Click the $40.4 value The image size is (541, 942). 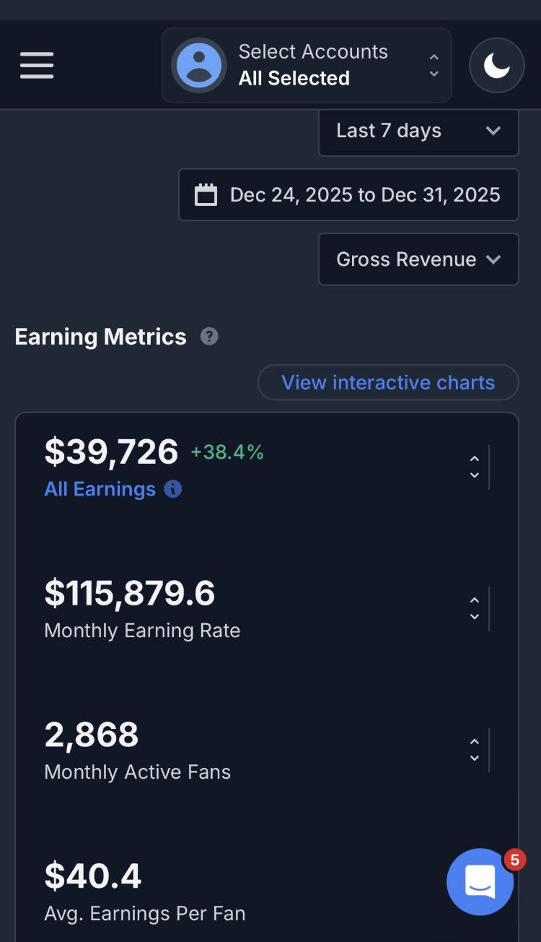point(93,877)
